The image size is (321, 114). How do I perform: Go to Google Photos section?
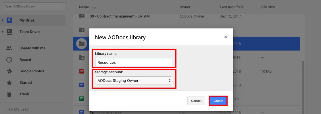(x=32, y=71)
